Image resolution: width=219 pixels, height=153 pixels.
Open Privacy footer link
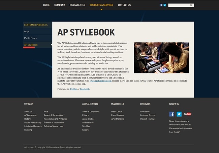tap(86, 115)
